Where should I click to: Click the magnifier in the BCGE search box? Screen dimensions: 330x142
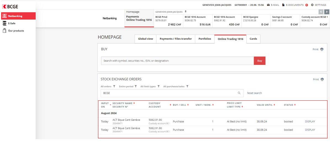point(239,93)
